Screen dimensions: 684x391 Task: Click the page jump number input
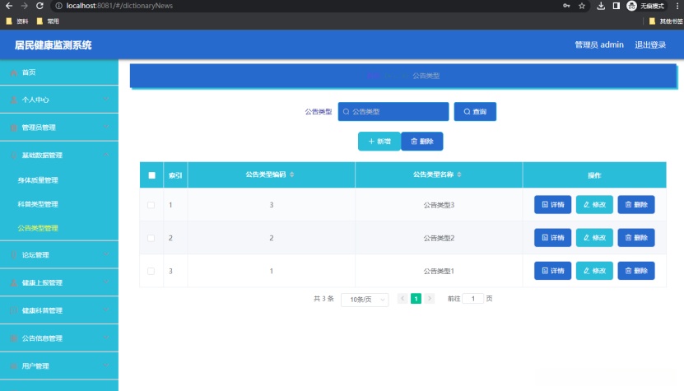tap(472, 299)
